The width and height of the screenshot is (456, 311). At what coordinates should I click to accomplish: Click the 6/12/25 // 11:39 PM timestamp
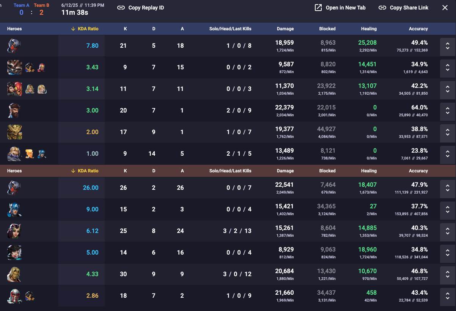(83, 6)
